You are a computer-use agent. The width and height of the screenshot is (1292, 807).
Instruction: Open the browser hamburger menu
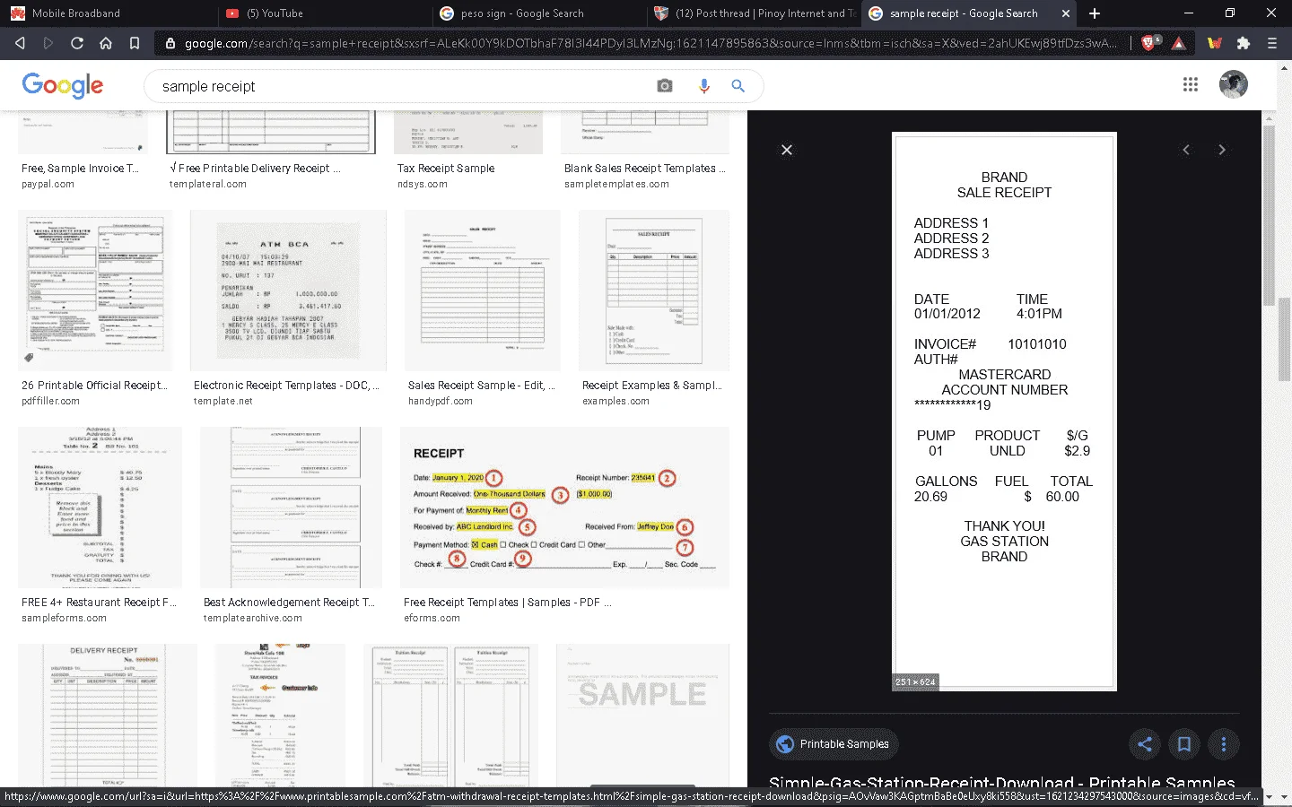point(1272,43)
